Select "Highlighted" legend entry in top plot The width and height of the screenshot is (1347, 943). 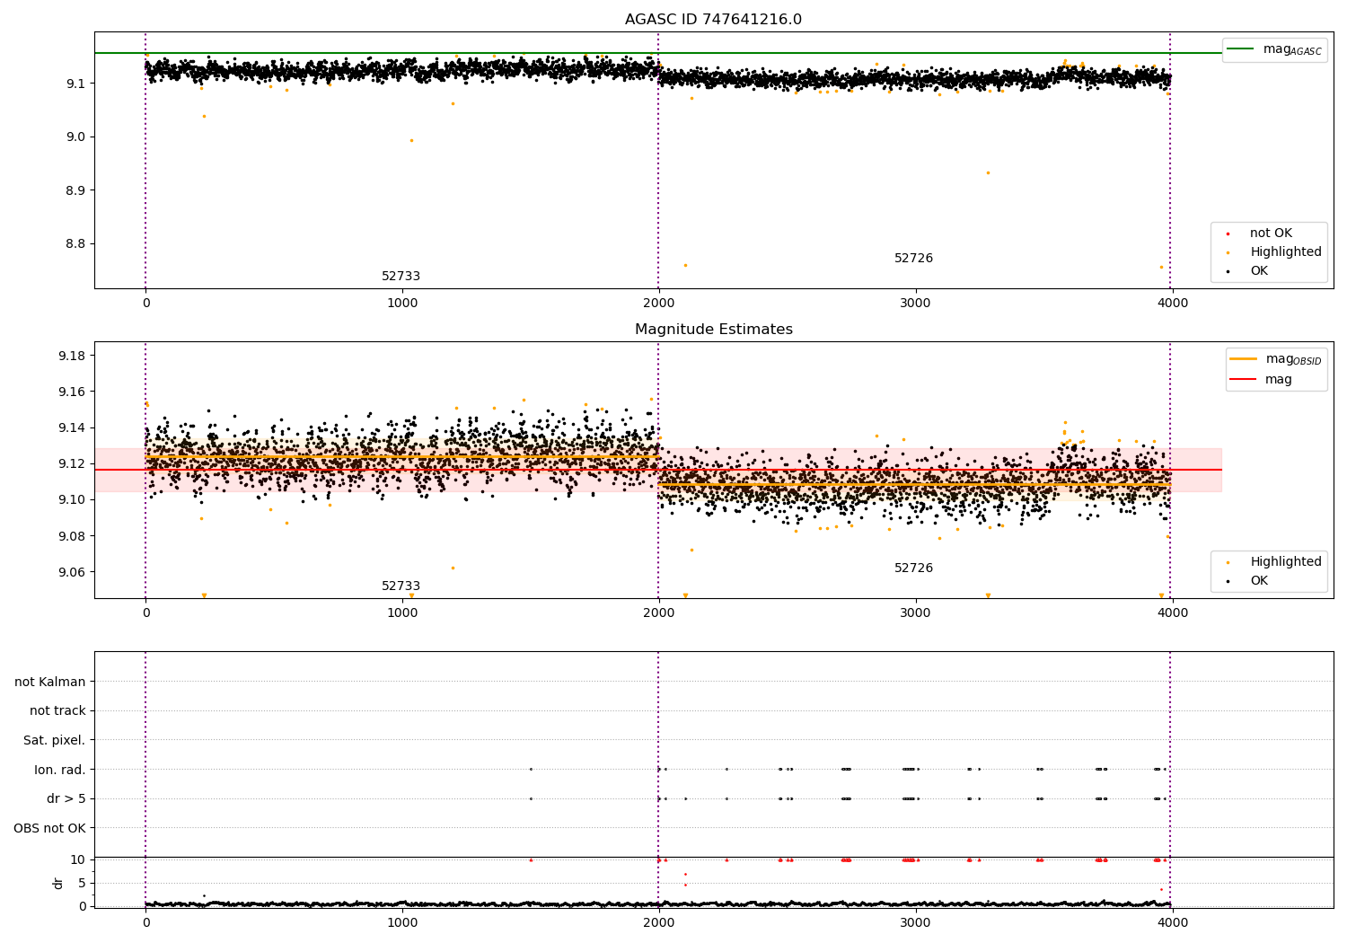1286,252
